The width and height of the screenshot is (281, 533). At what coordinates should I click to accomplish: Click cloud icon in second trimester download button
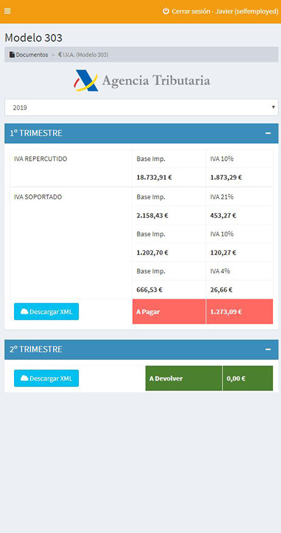click(x=24, y=378)
